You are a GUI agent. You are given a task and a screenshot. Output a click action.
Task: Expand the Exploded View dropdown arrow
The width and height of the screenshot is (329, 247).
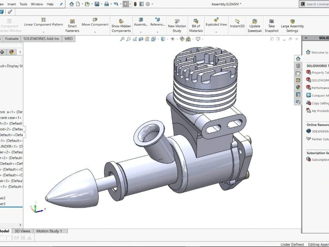216,31
